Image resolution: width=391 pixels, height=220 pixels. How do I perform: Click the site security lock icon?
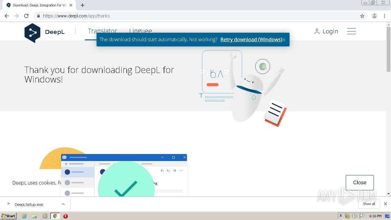pyautogui.click(x=38, y=16)
